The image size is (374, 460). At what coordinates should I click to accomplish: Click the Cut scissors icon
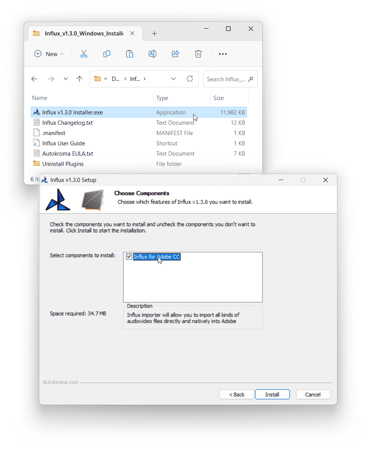(x=84, y=54)
